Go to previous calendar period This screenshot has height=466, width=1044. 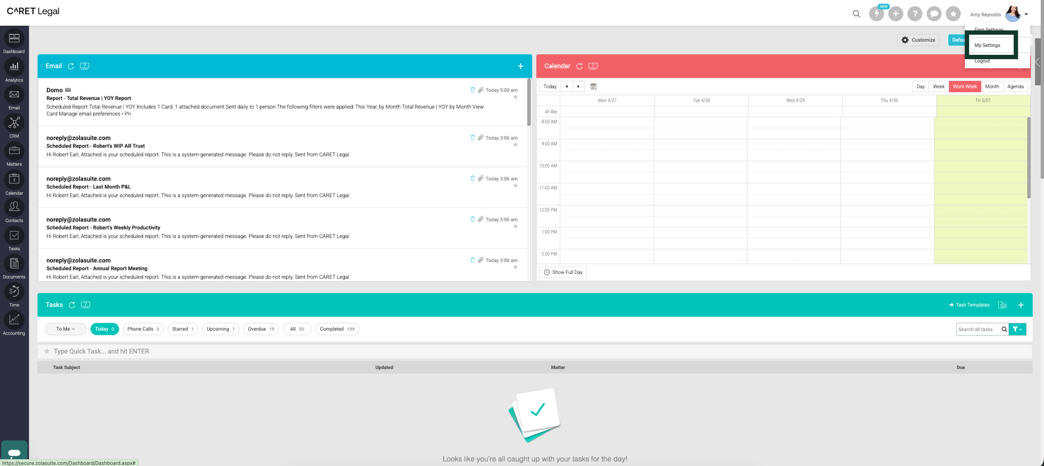coord(566,87)
